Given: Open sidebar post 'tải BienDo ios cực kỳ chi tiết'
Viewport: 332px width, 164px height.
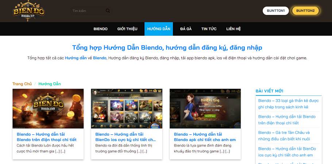Looking at the screenshot, I should tap(287, 152).
